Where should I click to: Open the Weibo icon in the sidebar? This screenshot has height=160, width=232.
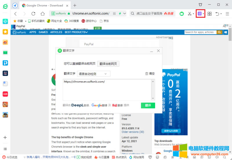pyautogui.click(x=5, y=42)
